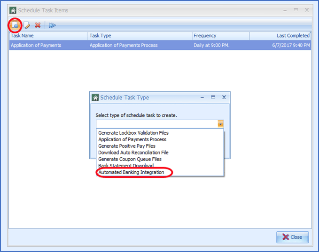Viewport: 319px width, 252px height.
Task: Sort by Frequency column header
Action: point(221,36)
